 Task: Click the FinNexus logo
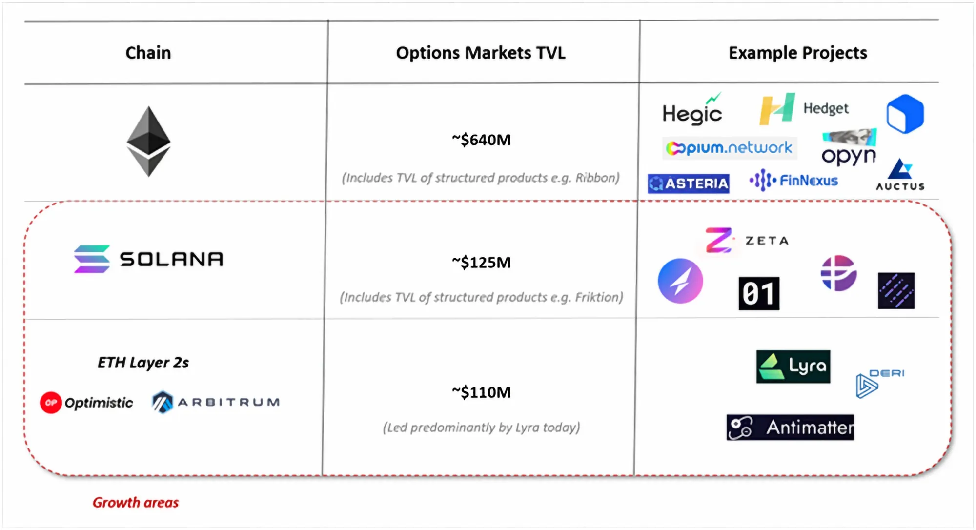(794, 181)
